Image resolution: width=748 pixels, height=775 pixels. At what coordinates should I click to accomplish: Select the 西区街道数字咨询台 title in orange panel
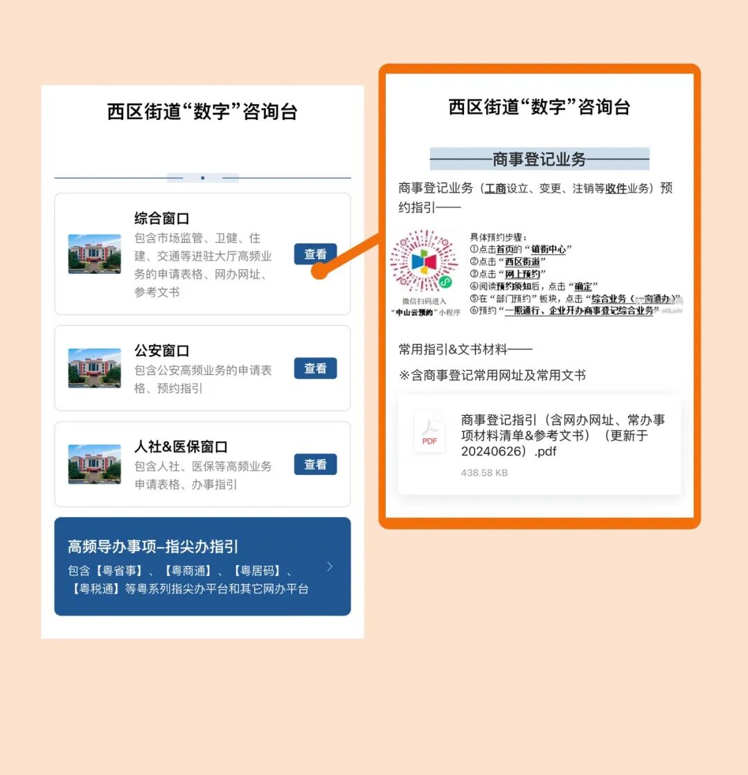point(538,107)
